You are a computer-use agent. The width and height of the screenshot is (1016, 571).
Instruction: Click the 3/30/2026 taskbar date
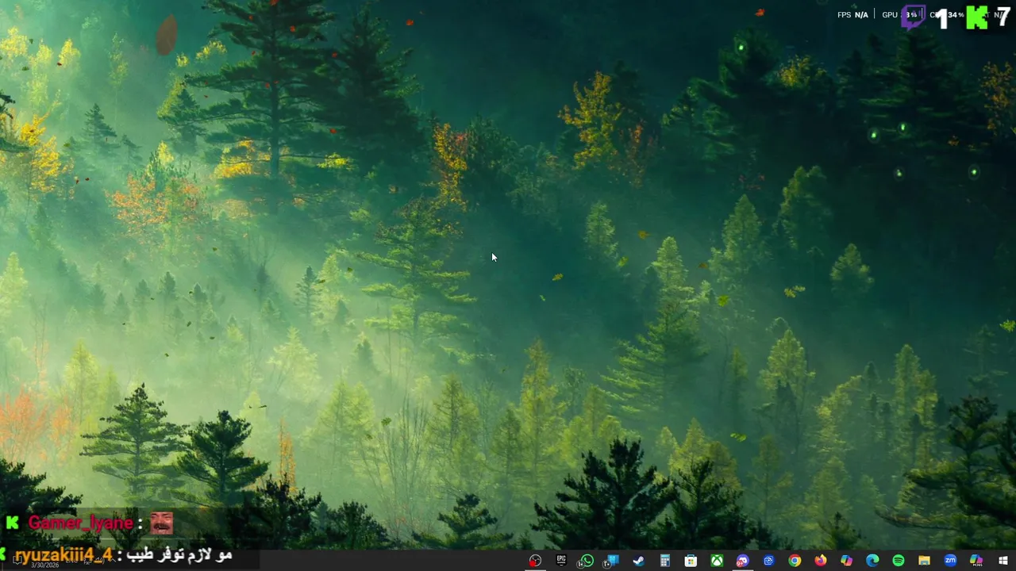coord(45,565)
